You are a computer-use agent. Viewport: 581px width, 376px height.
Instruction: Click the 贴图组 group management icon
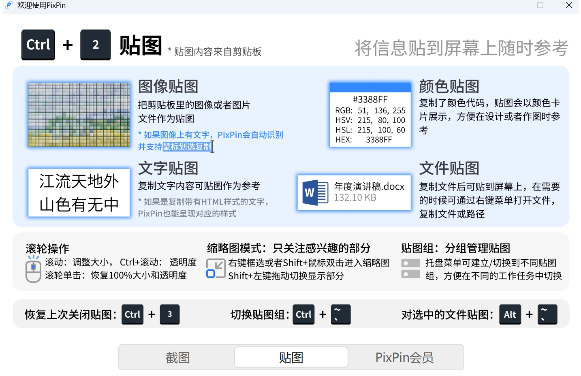point(410,268)
